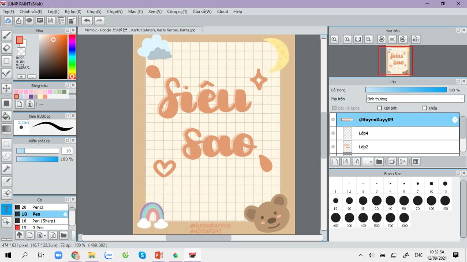
Task: Open settings gear for @HuyenDayy09 layer
Action: coord(455,120)
